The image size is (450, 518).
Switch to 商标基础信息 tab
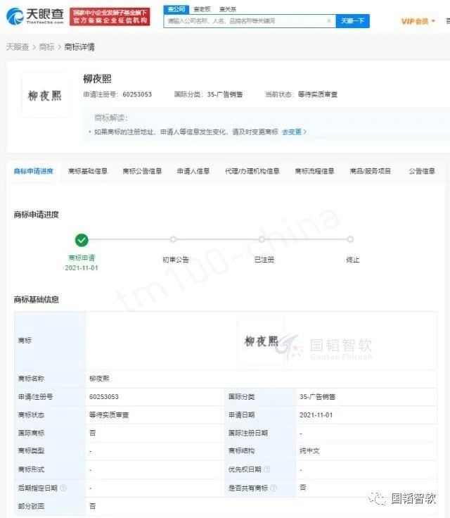88,171
